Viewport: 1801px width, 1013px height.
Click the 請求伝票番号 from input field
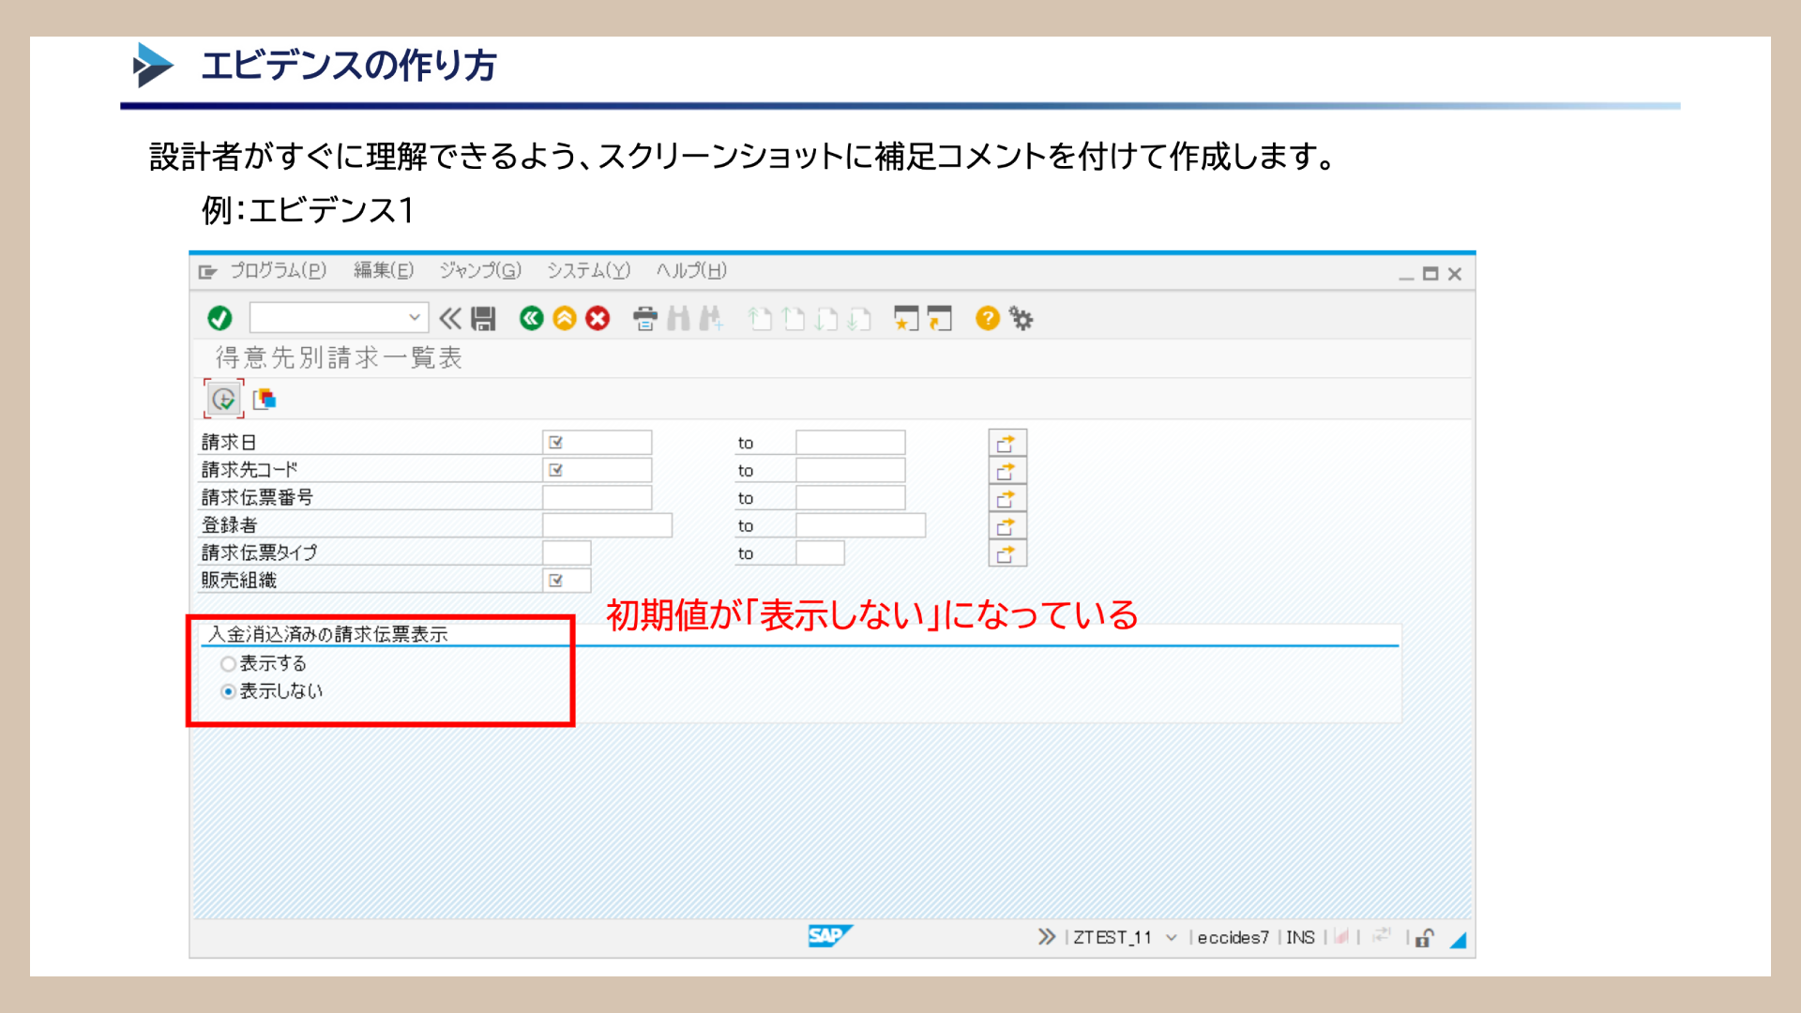click(x=597, y=498)
